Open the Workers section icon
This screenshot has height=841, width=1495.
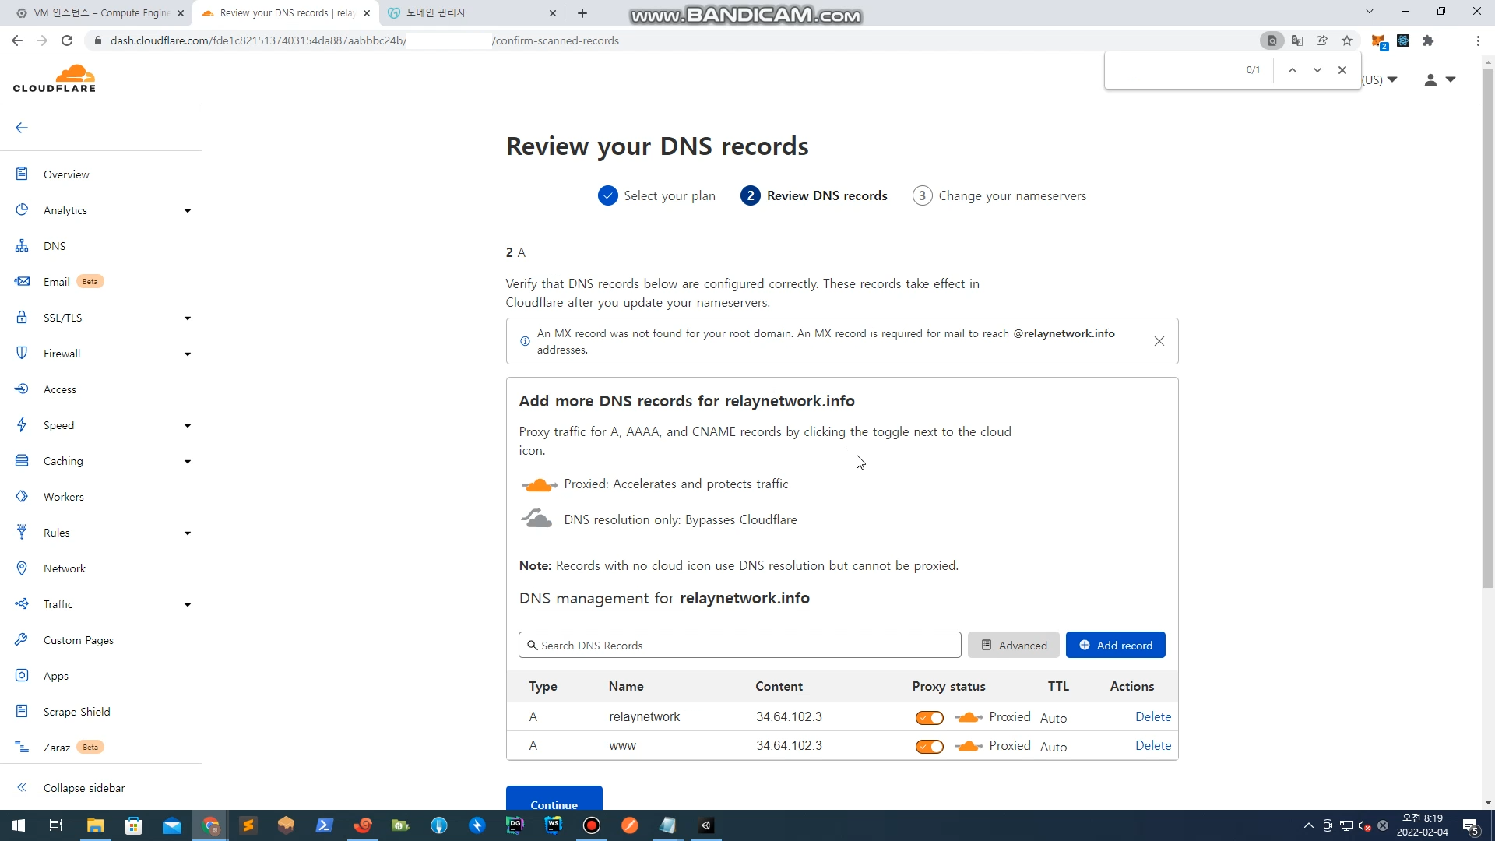pos(22,497)
